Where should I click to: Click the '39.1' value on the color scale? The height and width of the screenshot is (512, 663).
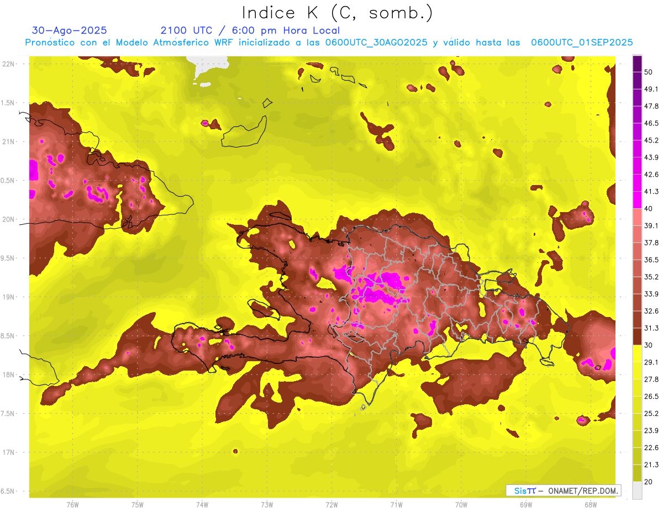651,225
